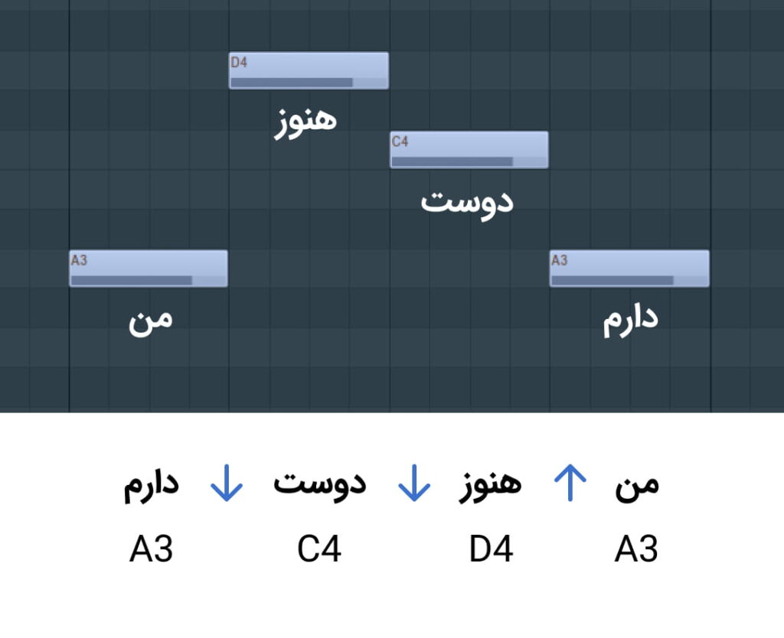This screenshot has width=784, height=638.
Task: Click the black word دوست in the legend
Action: 320,485
